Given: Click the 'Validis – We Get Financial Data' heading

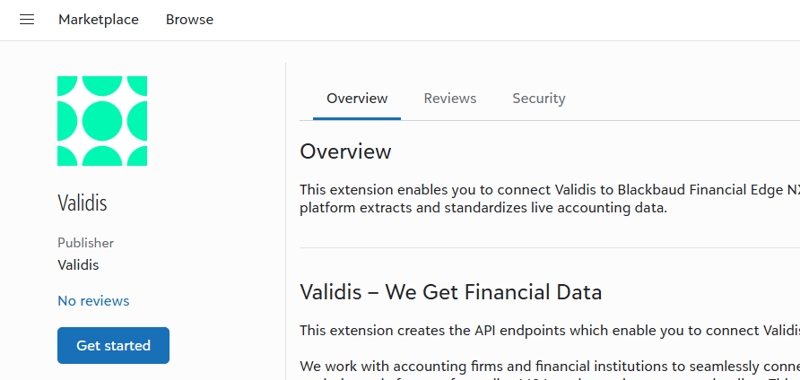Looking at the screenshot, I should click(x=451, y=292).
